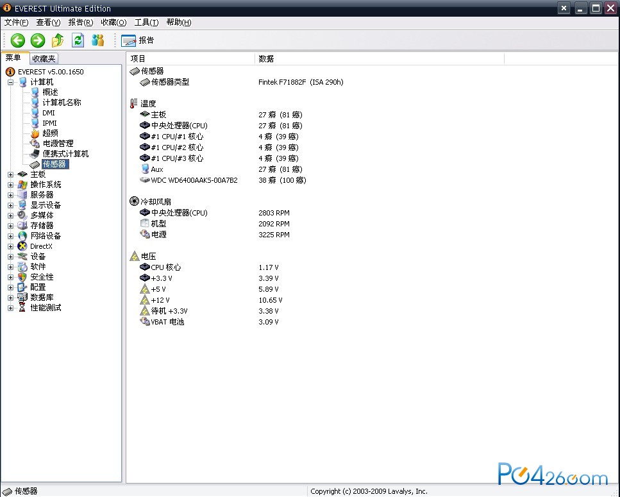Click the speaker icon beside 多媒体

[22, 215]
